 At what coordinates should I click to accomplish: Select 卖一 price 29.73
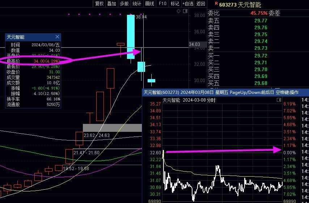point(261,48)
